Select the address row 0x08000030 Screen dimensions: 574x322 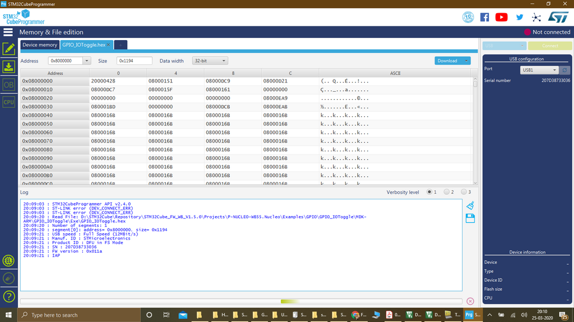[x=55, y=107]
